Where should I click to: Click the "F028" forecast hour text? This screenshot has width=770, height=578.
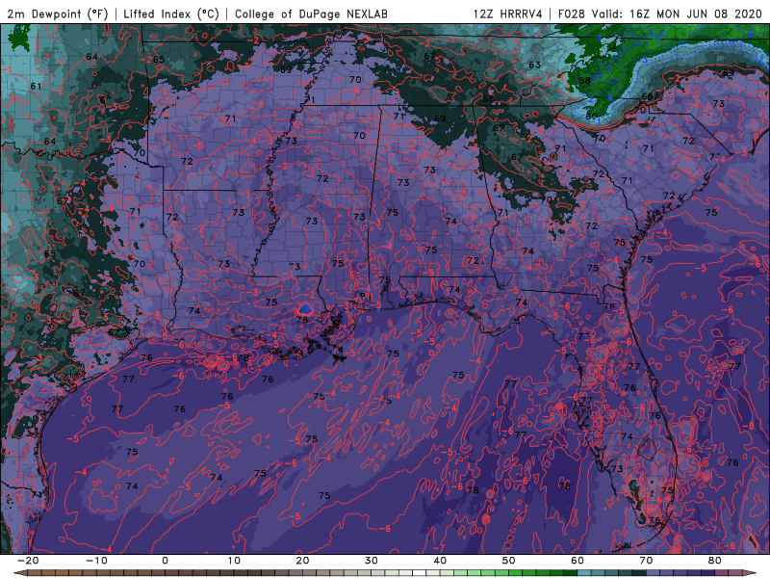pyautogui.click(x=571, y=13)
